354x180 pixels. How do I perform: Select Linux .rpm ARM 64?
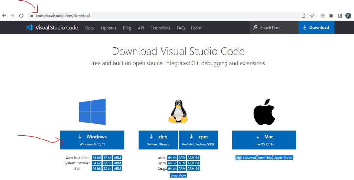(x=193, y=163)
